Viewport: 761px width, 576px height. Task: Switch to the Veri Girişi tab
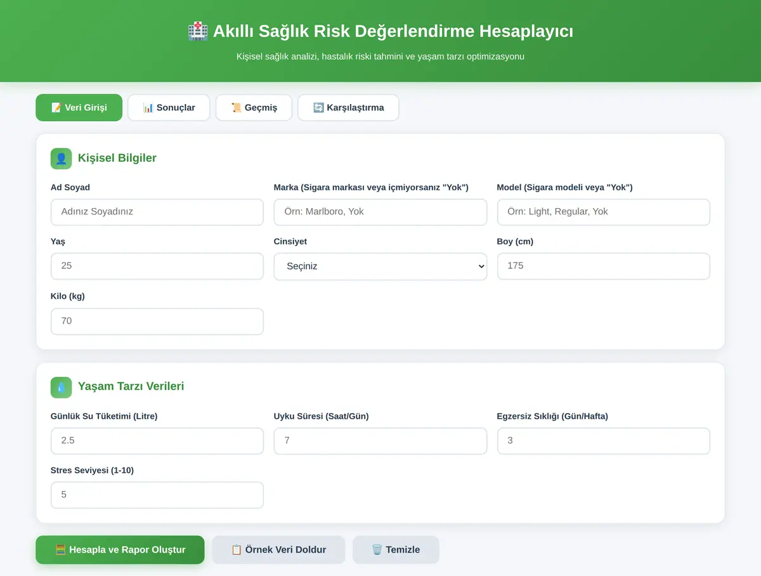click(x=79, y=108)
